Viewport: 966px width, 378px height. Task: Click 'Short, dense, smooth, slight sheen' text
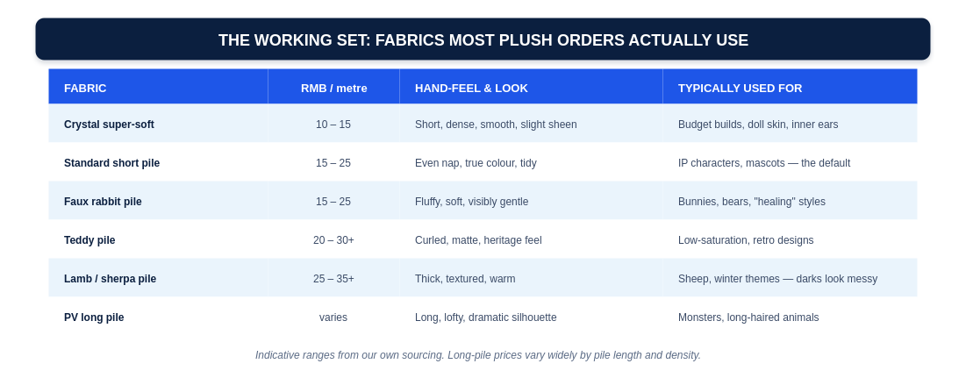(x=496, y=125)
